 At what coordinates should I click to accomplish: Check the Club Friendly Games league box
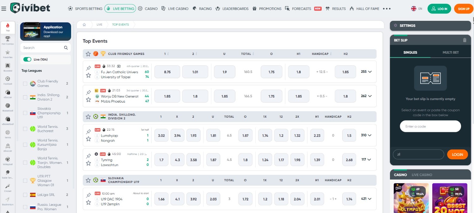click(25, 84)
